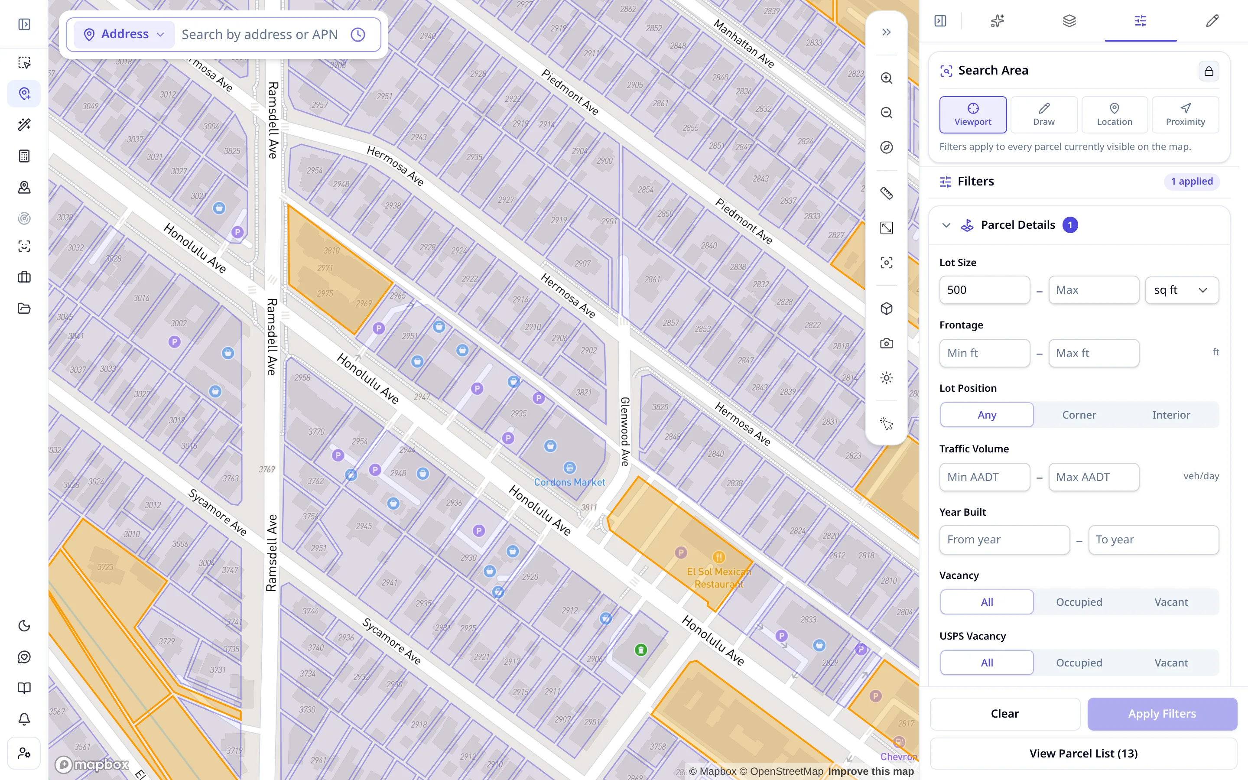Click the Year Built From year field
Image resolution: width=1248 pixels, height=780 pixels.
tap(1004, 539)
